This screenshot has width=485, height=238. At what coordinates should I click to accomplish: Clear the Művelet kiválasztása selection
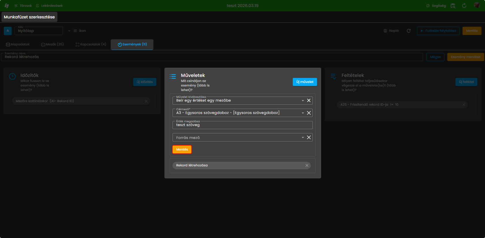[x=309, y=100]
